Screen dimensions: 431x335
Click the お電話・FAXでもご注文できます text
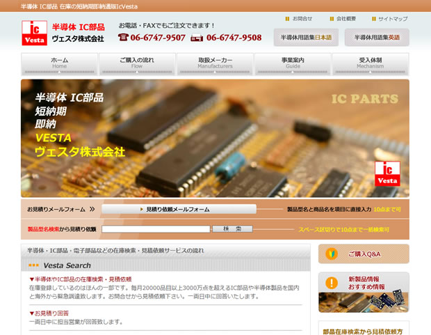click(x=167, y=25)
